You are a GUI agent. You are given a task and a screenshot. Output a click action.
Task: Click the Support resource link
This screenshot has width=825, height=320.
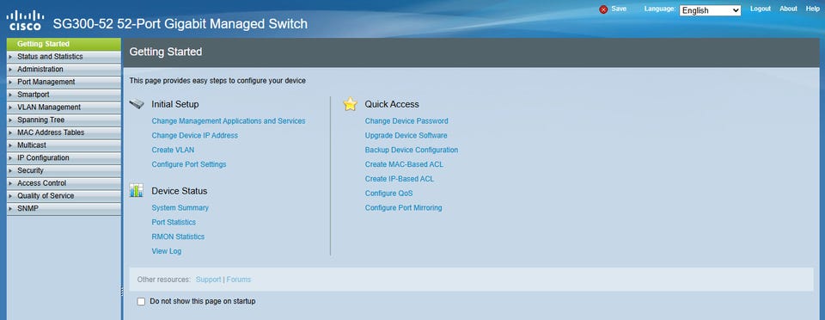pos(208,280)
